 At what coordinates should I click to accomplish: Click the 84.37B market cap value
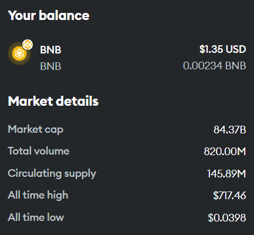tap(229, 130)
